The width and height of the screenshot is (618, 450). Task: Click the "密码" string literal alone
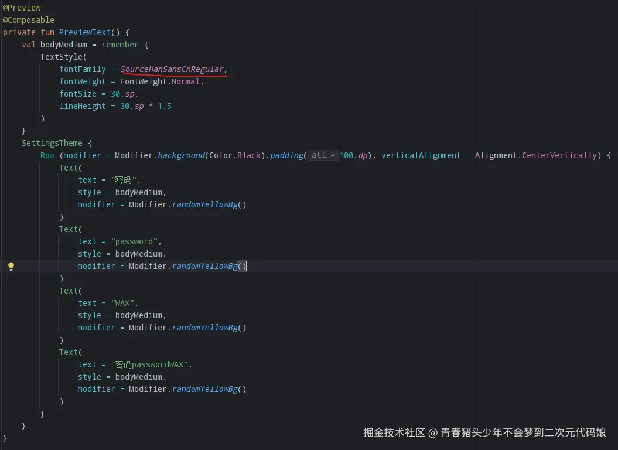pos(124,180)
